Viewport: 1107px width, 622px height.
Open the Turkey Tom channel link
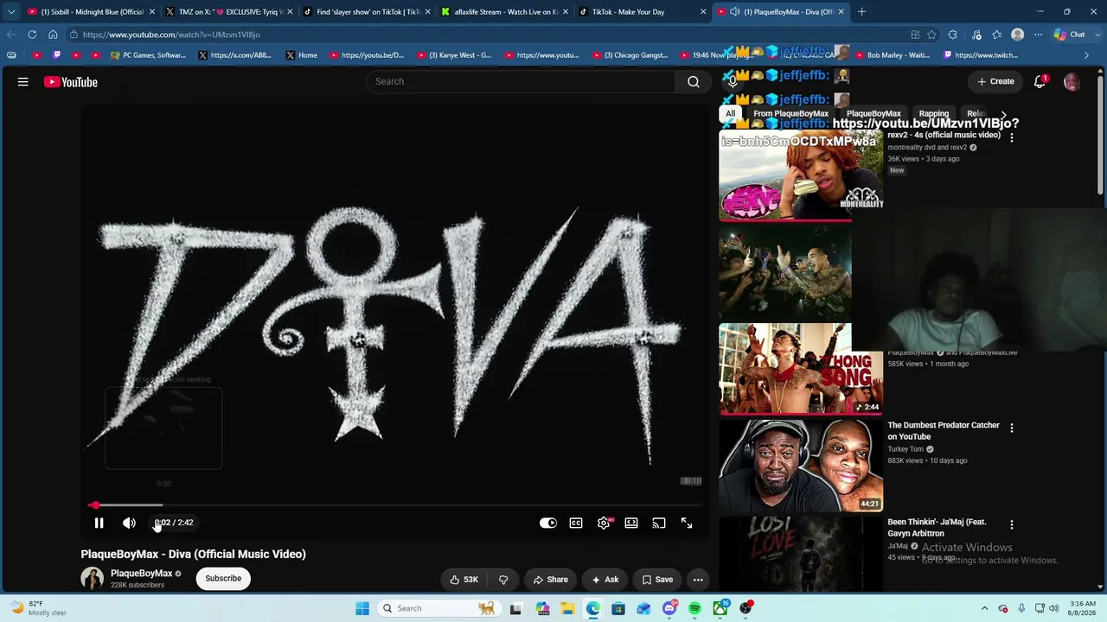(x=905, y=449)
